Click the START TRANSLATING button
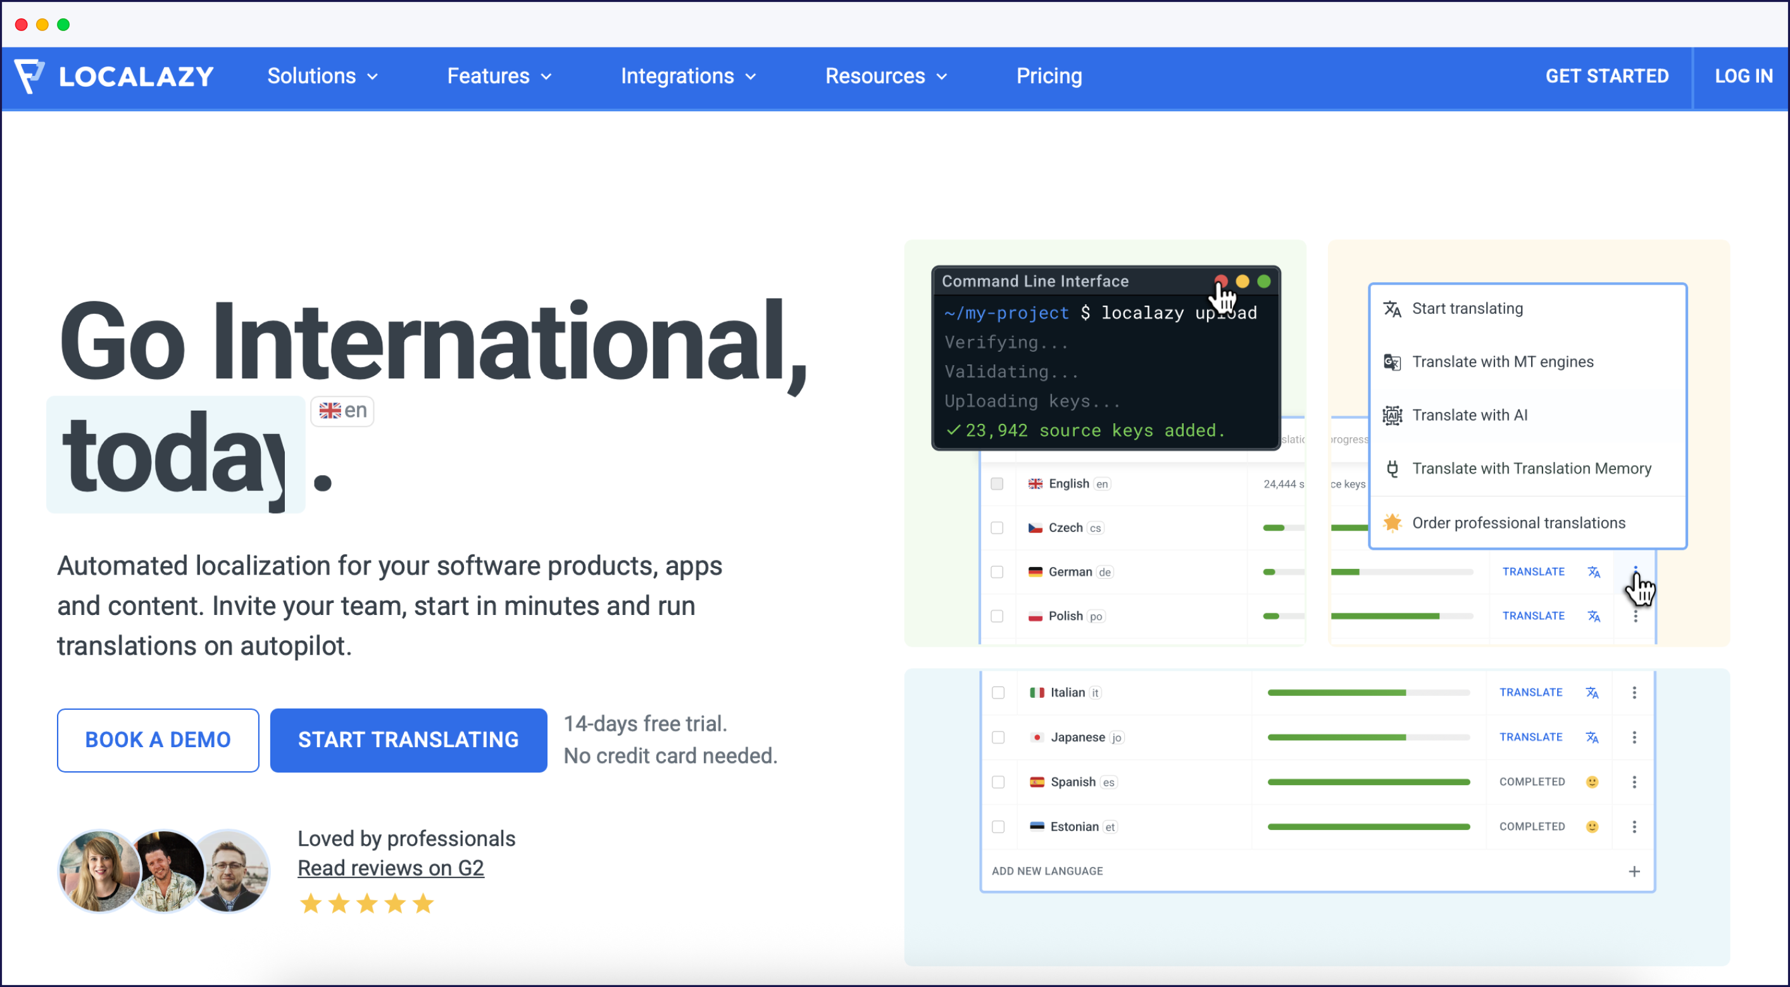 409,740
